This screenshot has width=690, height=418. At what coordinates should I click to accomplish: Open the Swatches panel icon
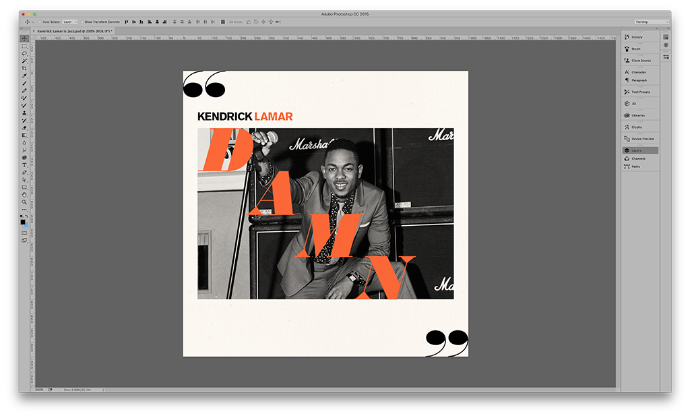(666, 37)
